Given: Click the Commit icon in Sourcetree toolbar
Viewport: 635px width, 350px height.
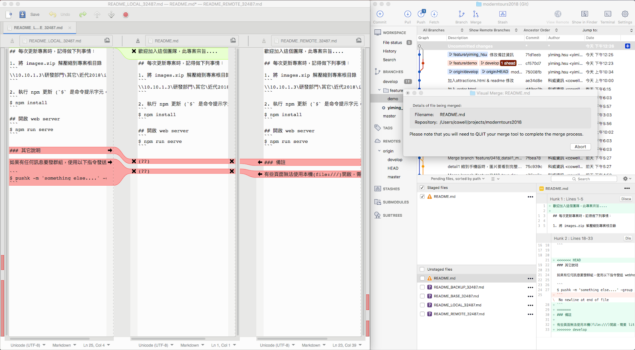Looking at the screenshot, I should pos(380,14).
